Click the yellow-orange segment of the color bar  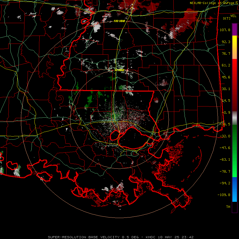coord(234,47)
